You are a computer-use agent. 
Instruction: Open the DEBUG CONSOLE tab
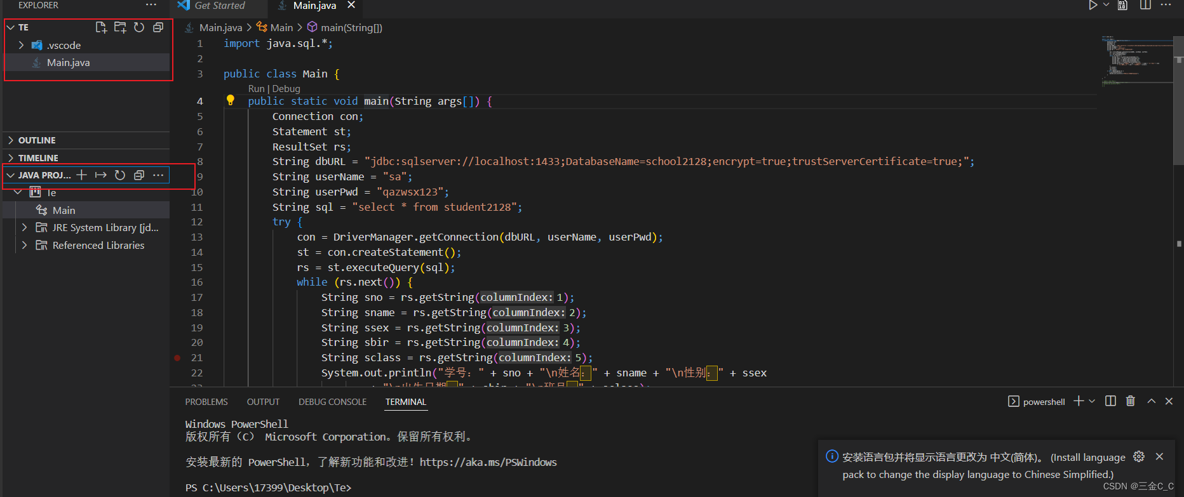point(332,402)
